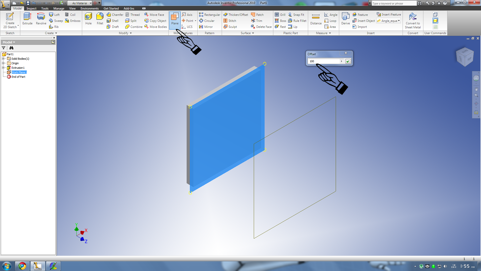481x271 pixels.
Task: Select Work Plane1 in browser tree
Action: click(x=19, y=72)
